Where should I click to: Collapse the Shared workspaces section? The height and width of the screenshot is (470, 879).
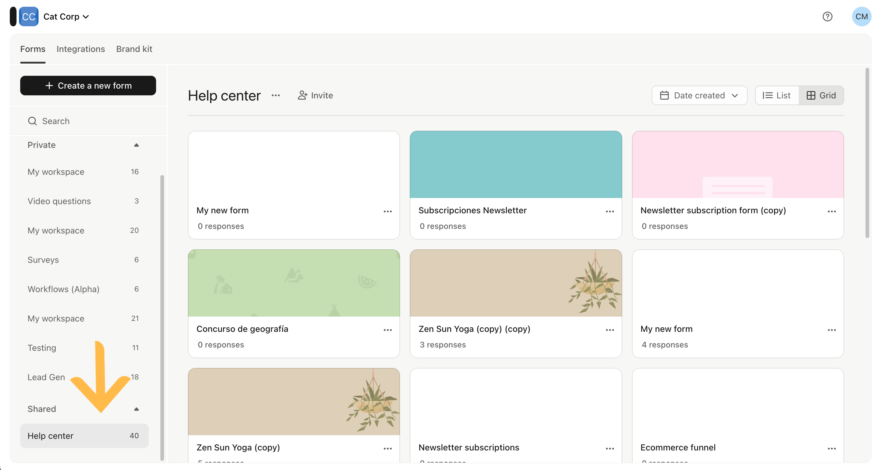pos(137,409)
